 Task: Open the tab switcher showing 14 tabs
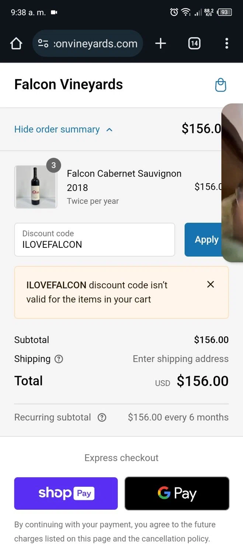(x=194, y=44)
